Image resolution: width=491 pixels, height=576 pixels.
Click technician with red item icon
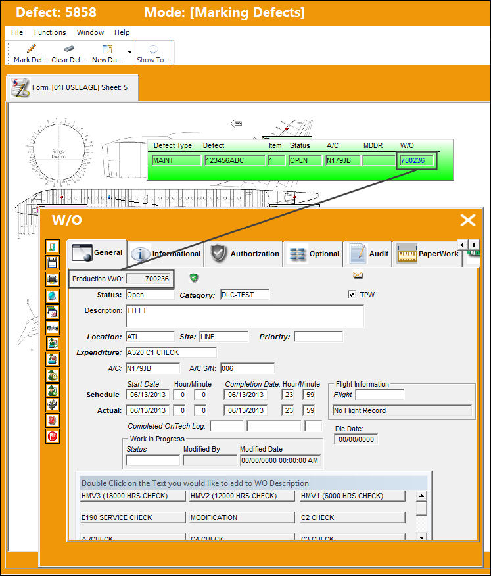pyautogui.click(x=53, y=359)
